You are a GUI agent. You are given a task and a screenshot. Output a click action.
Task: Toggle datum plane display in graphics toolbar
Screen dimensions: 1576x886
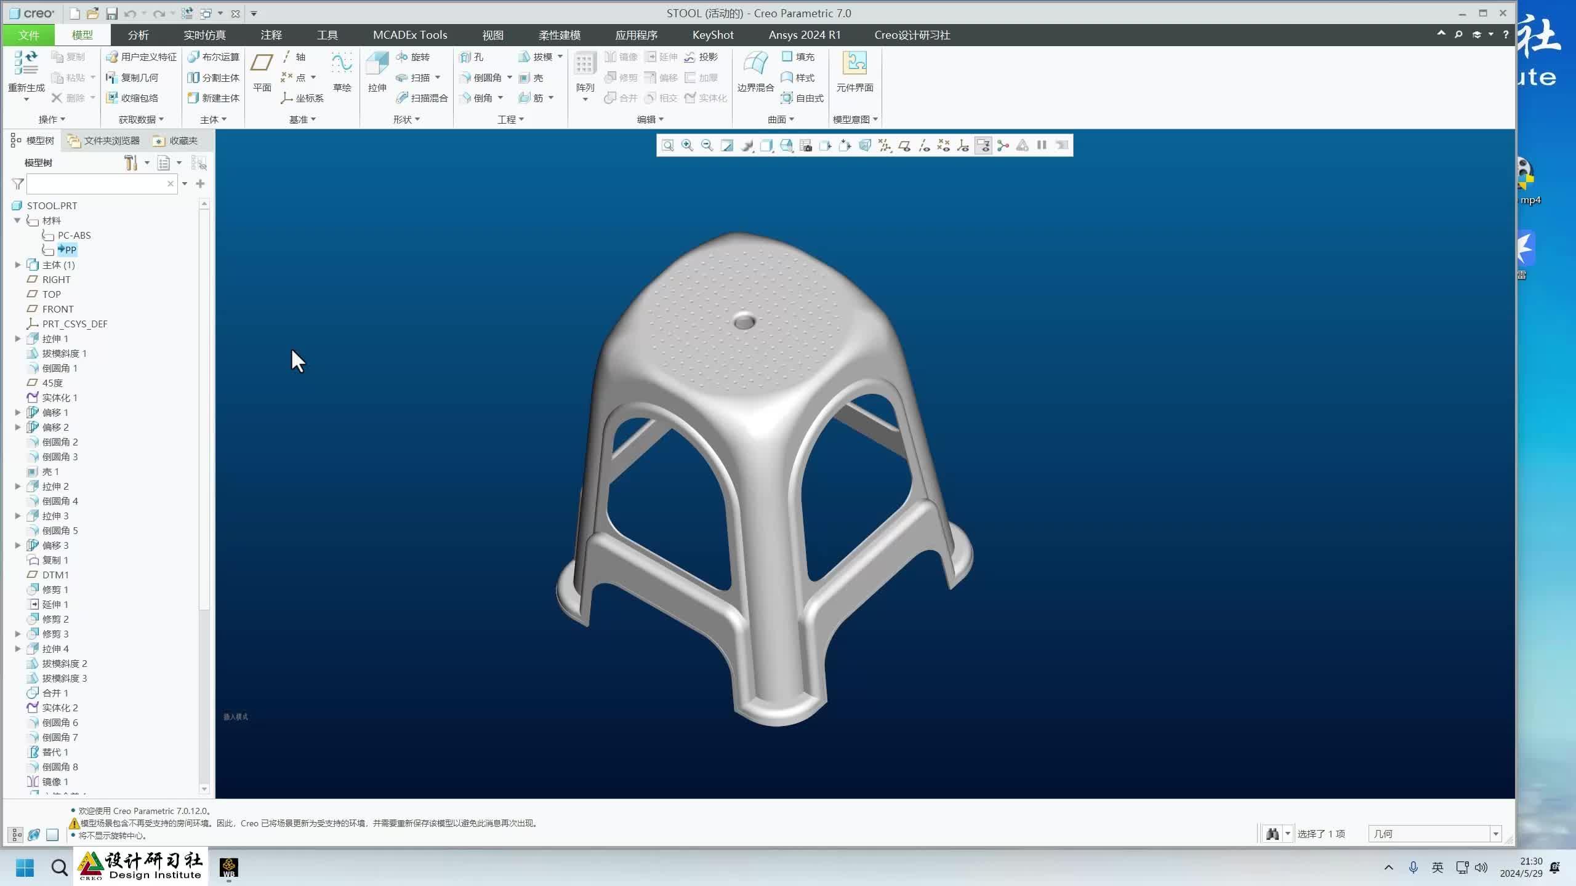point(904,146)
